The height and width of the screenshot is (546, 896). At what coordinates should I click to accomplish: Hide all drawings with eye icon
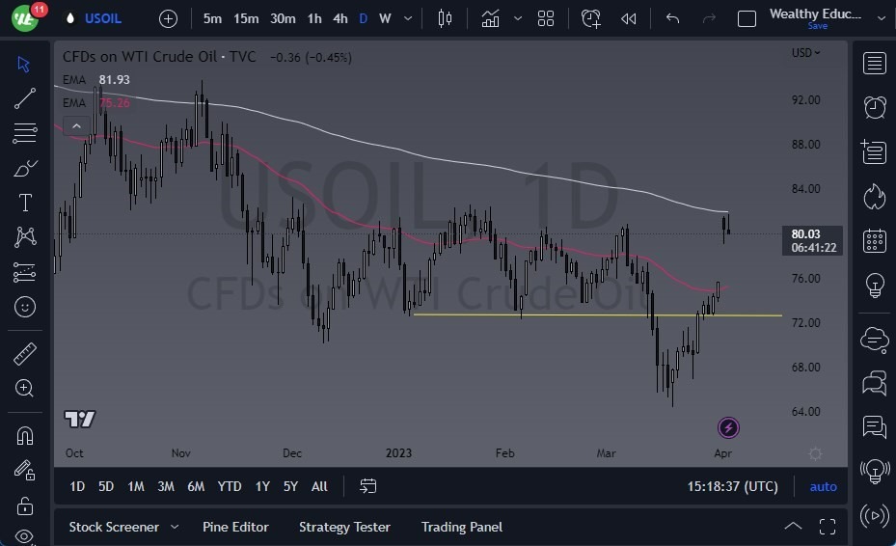pos(24,536)
